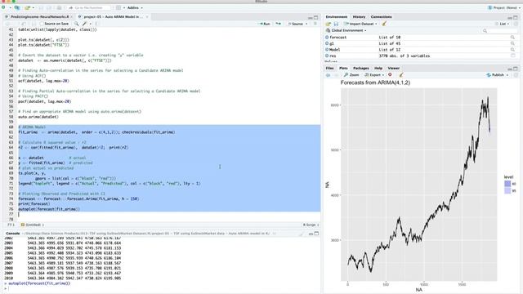Click the environment search field
Viewport: 523px width, 294px height.
pyautogui.click(x=499, y=30)
